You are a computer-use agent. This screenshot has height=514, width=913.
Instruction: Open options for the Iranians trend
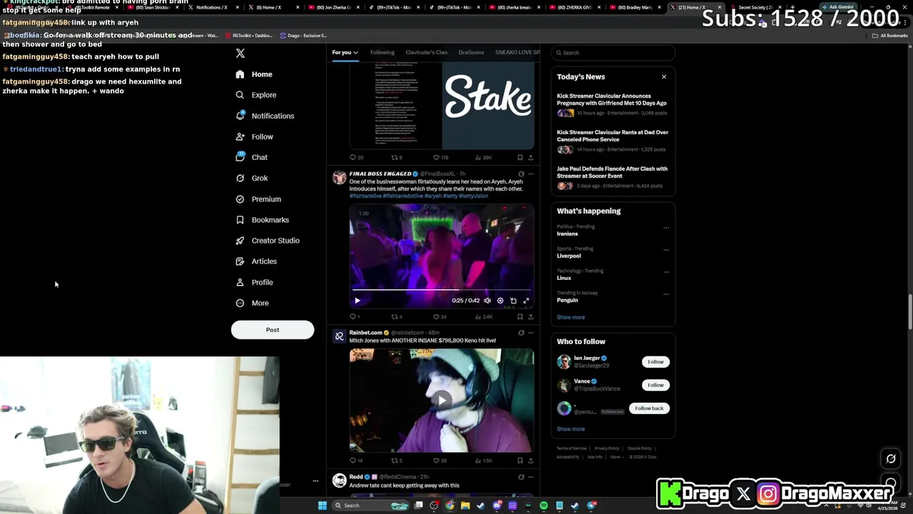point(666,228)
